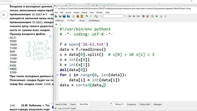Click the Step Into debugger icon
197x111 pixels.
(x=161, y=16)
